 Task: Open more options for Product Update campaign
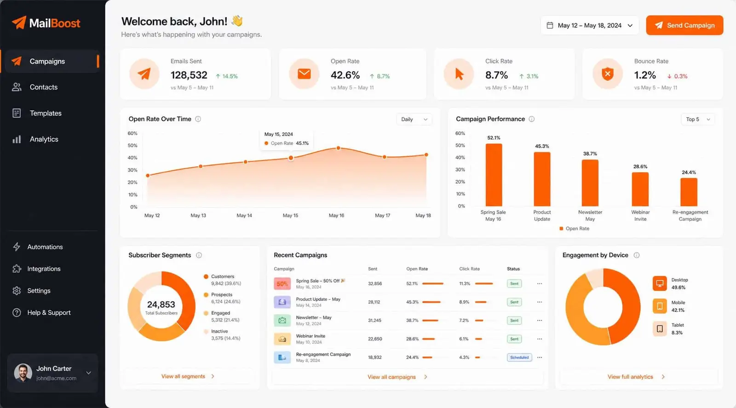point(540,302)
